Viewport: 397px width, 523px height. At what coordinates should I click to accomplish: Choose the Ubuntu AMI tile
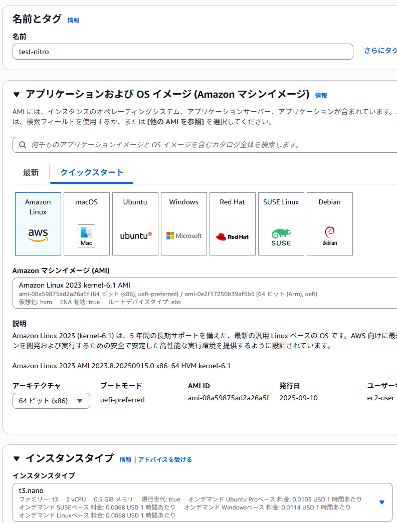click(135, 224)
